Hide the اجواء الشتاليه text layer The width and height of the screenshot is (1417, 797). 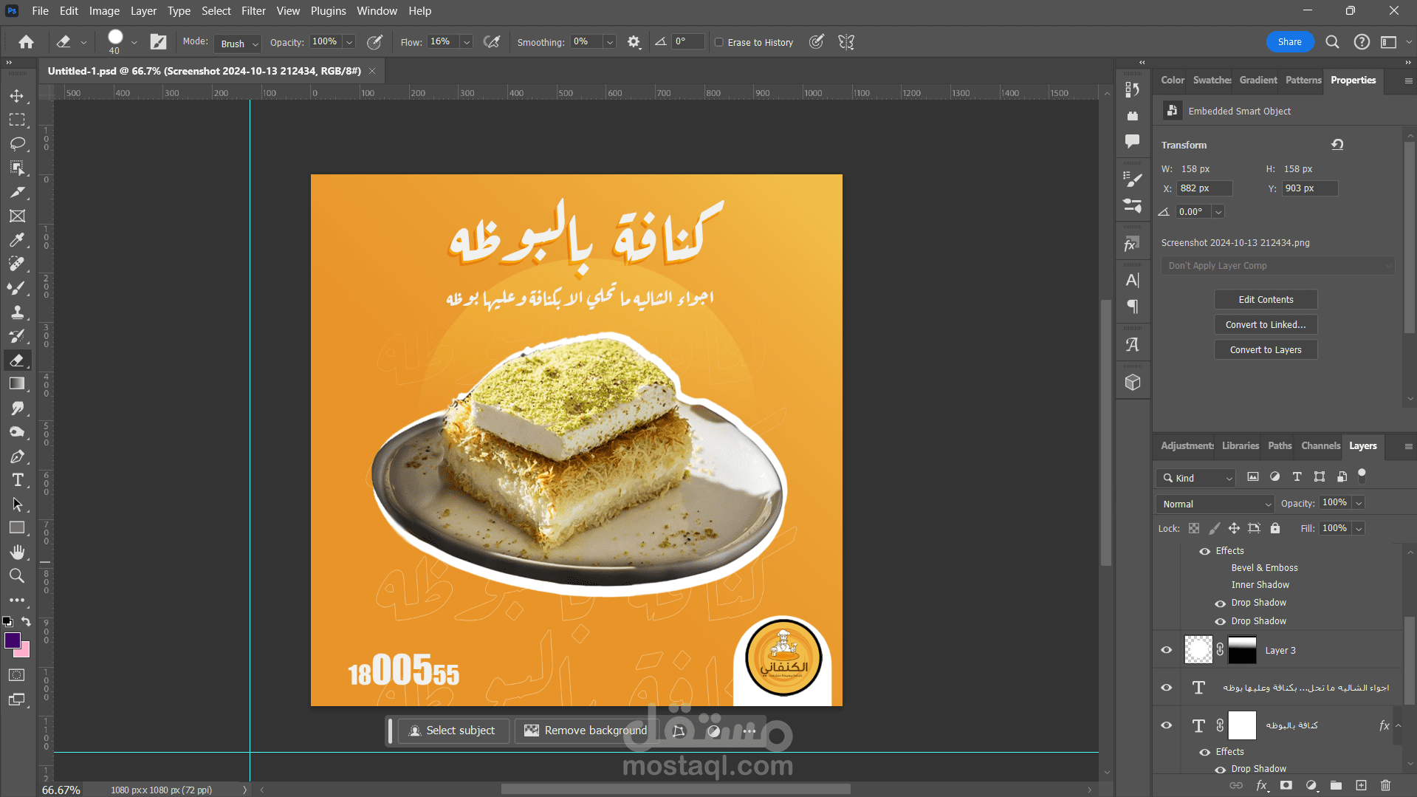1167,688
